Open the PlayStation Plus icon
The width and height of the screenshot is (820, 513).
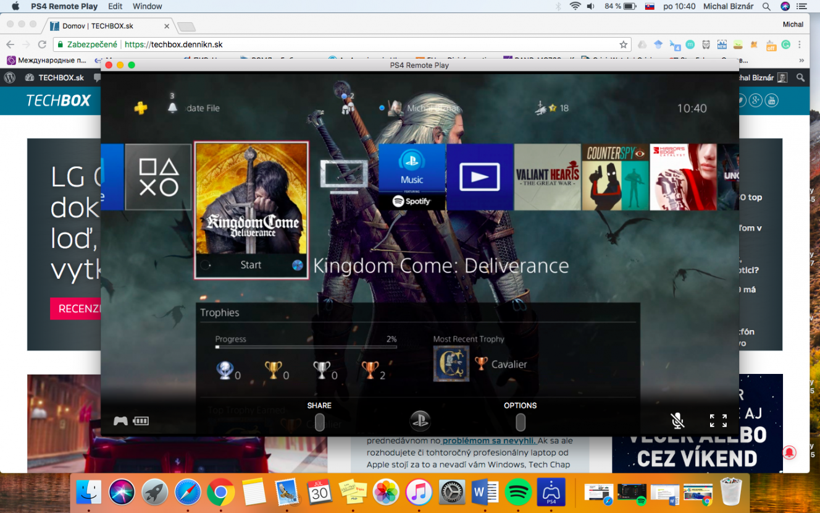141,108
